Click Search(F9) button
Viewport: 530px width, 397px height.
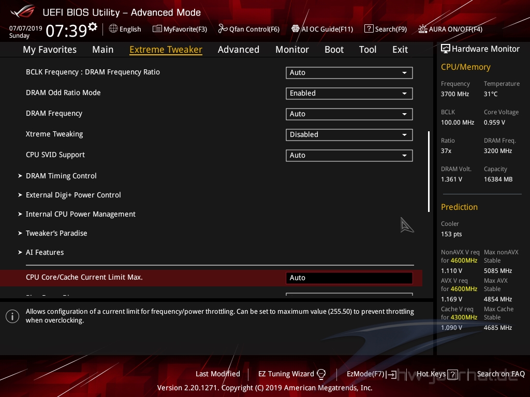pos(385,29)
